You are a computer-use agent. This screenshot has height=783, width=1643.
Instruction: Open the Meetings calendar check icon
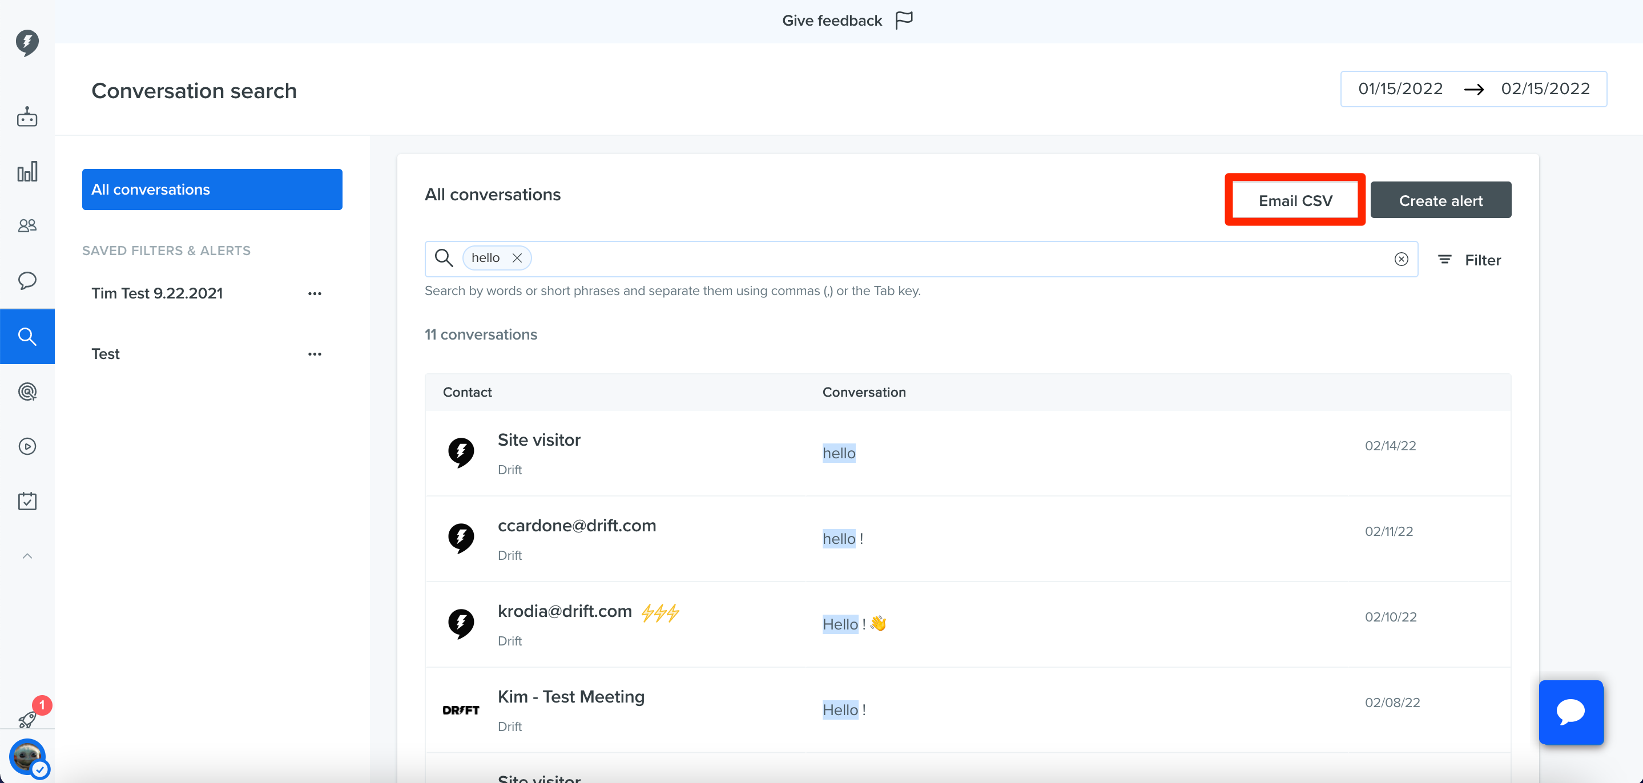pos(27,501)
